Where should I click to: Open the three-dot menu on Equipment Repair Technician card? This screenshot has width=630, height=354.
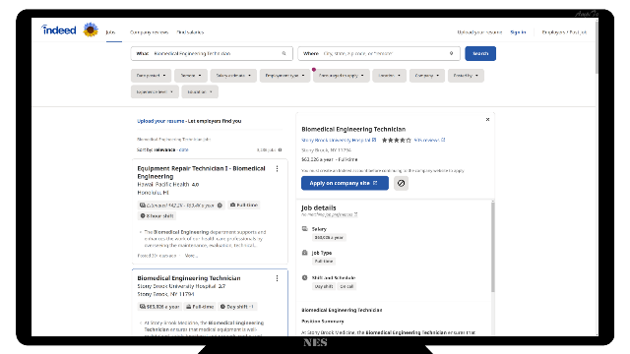(x=277, y=169)
